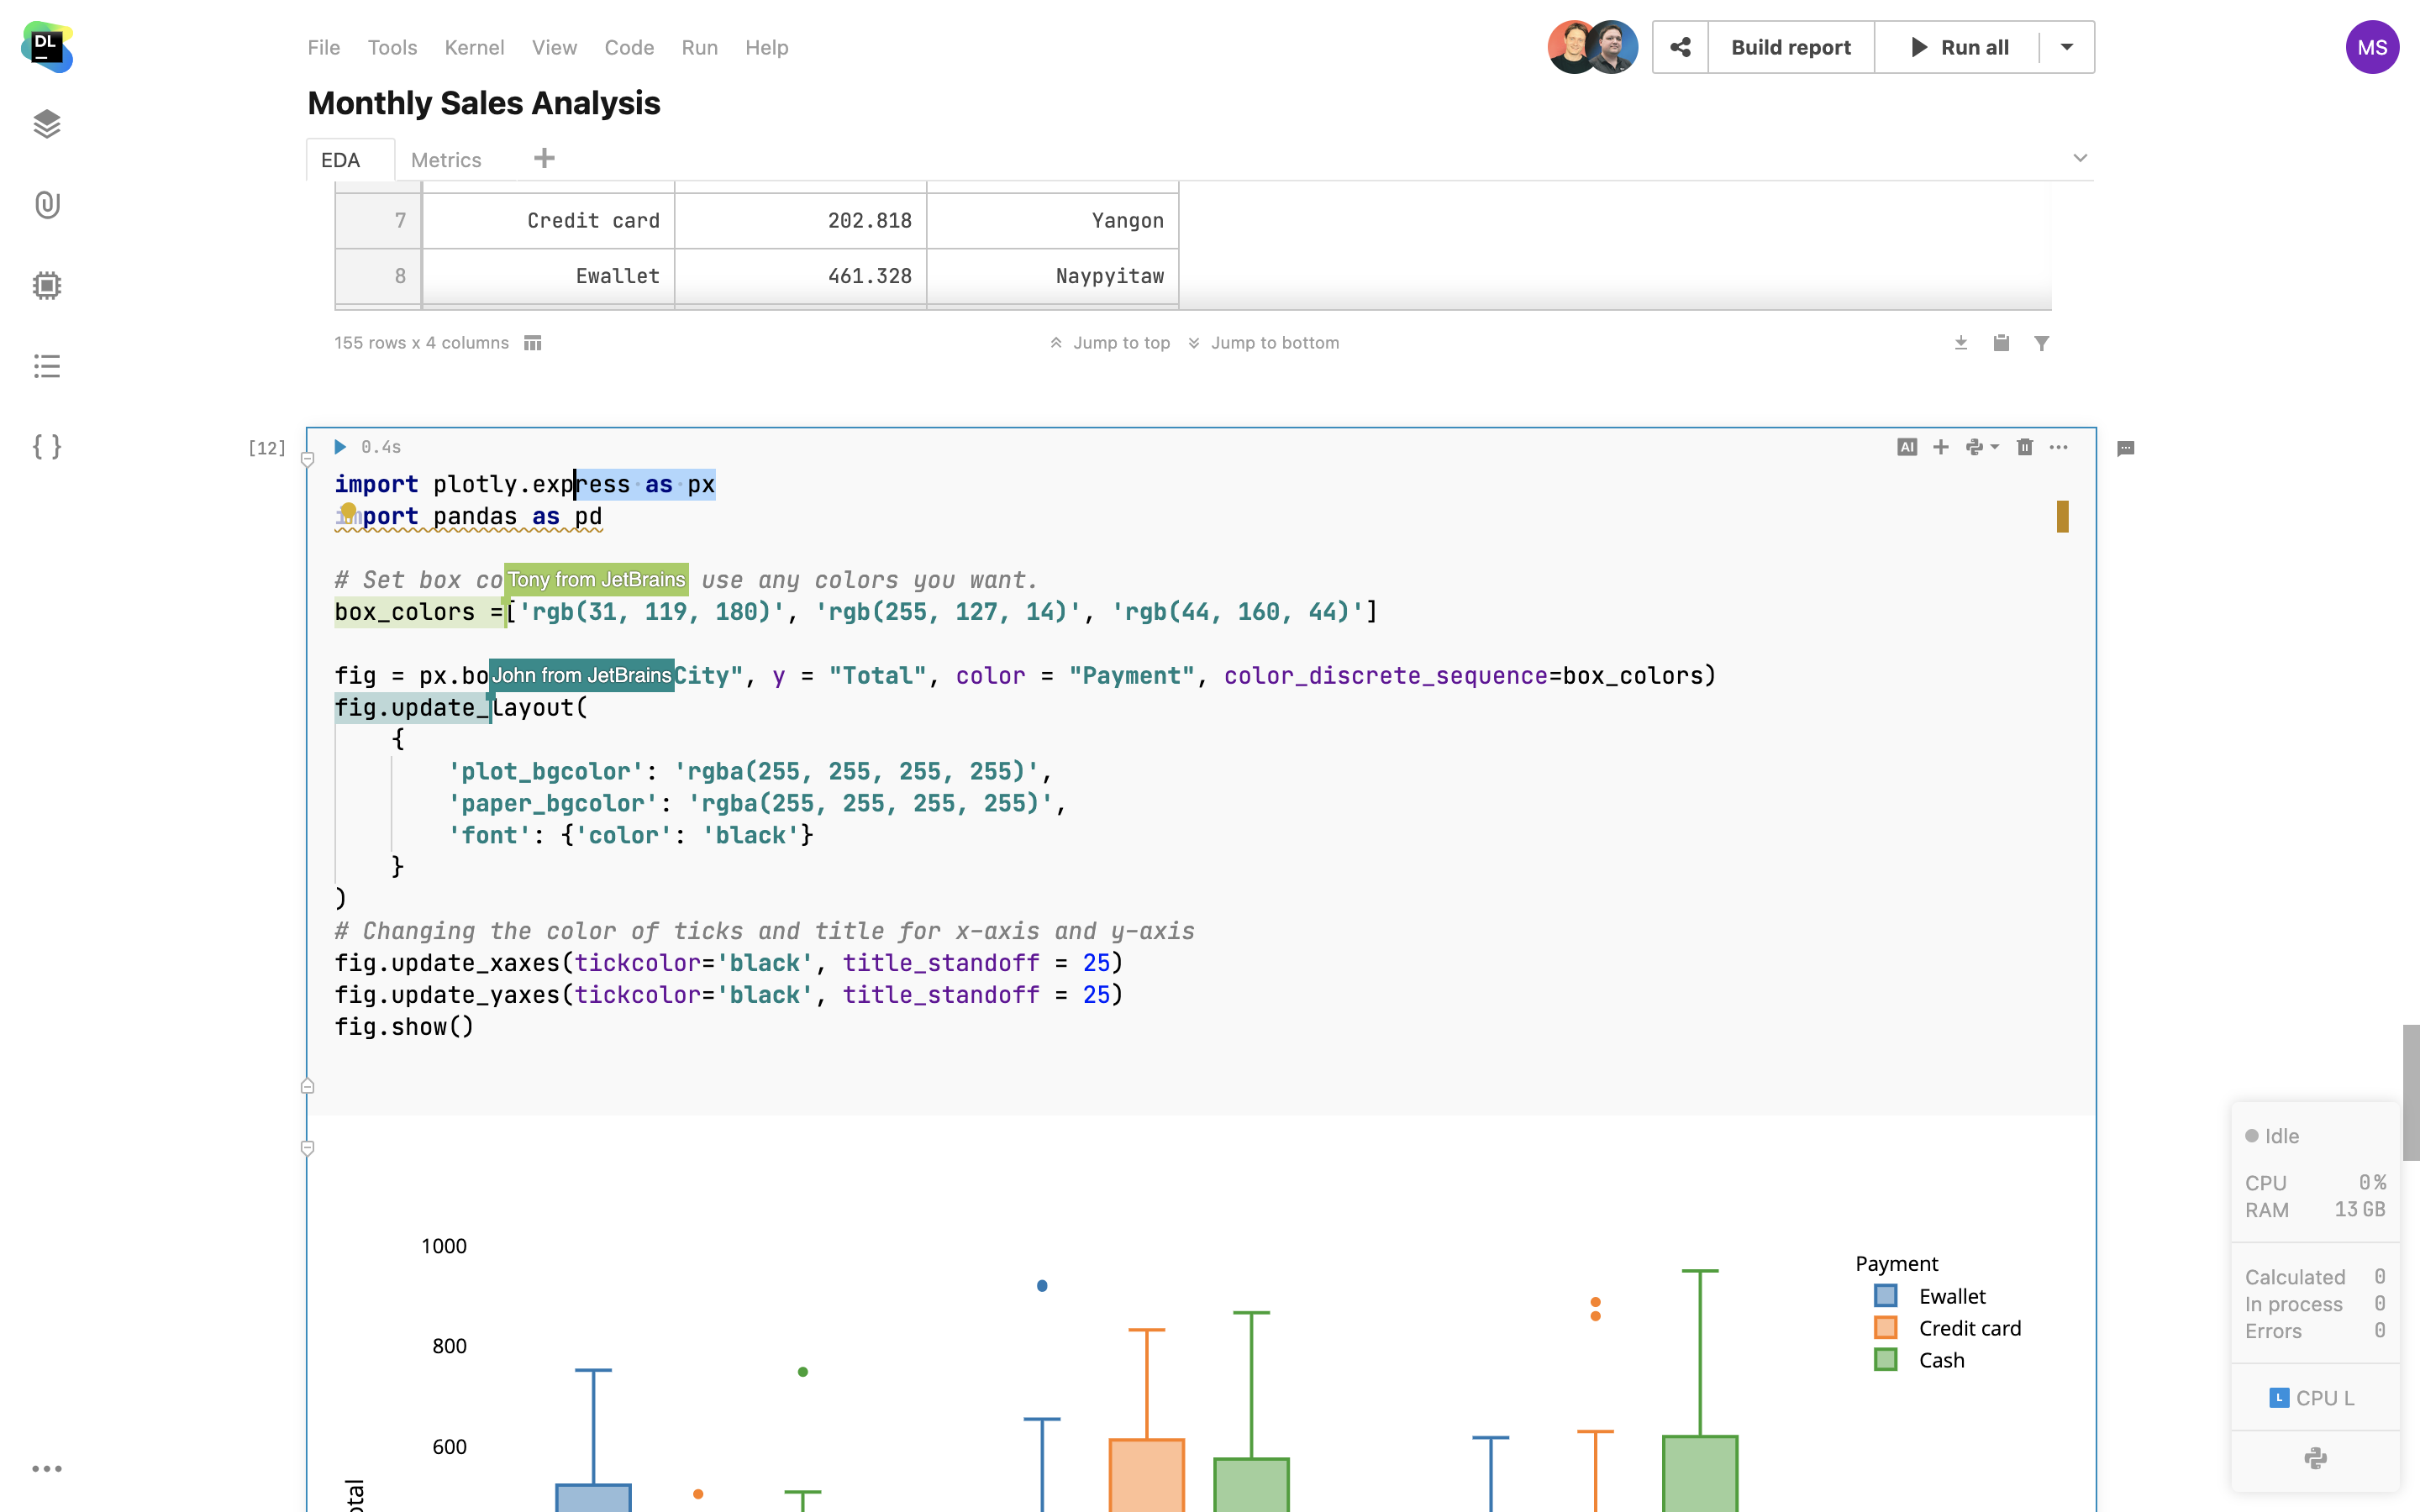Image resolution: width=2420 pixels, height=1512 pixels.
Task: Open the variables curly braces panel
Action: click(47, 446)
